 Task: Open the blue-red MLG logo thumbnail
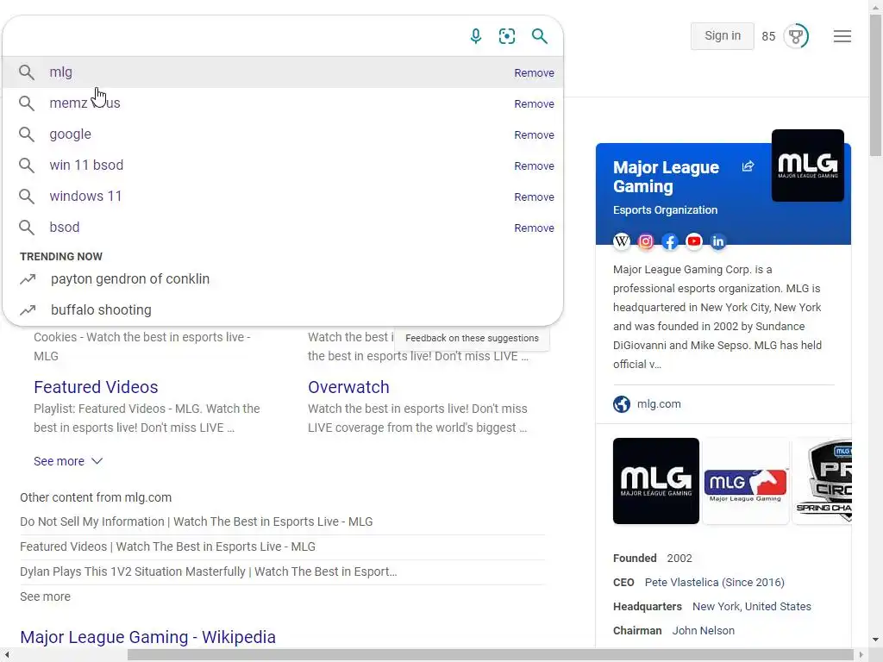coord(746,481)
